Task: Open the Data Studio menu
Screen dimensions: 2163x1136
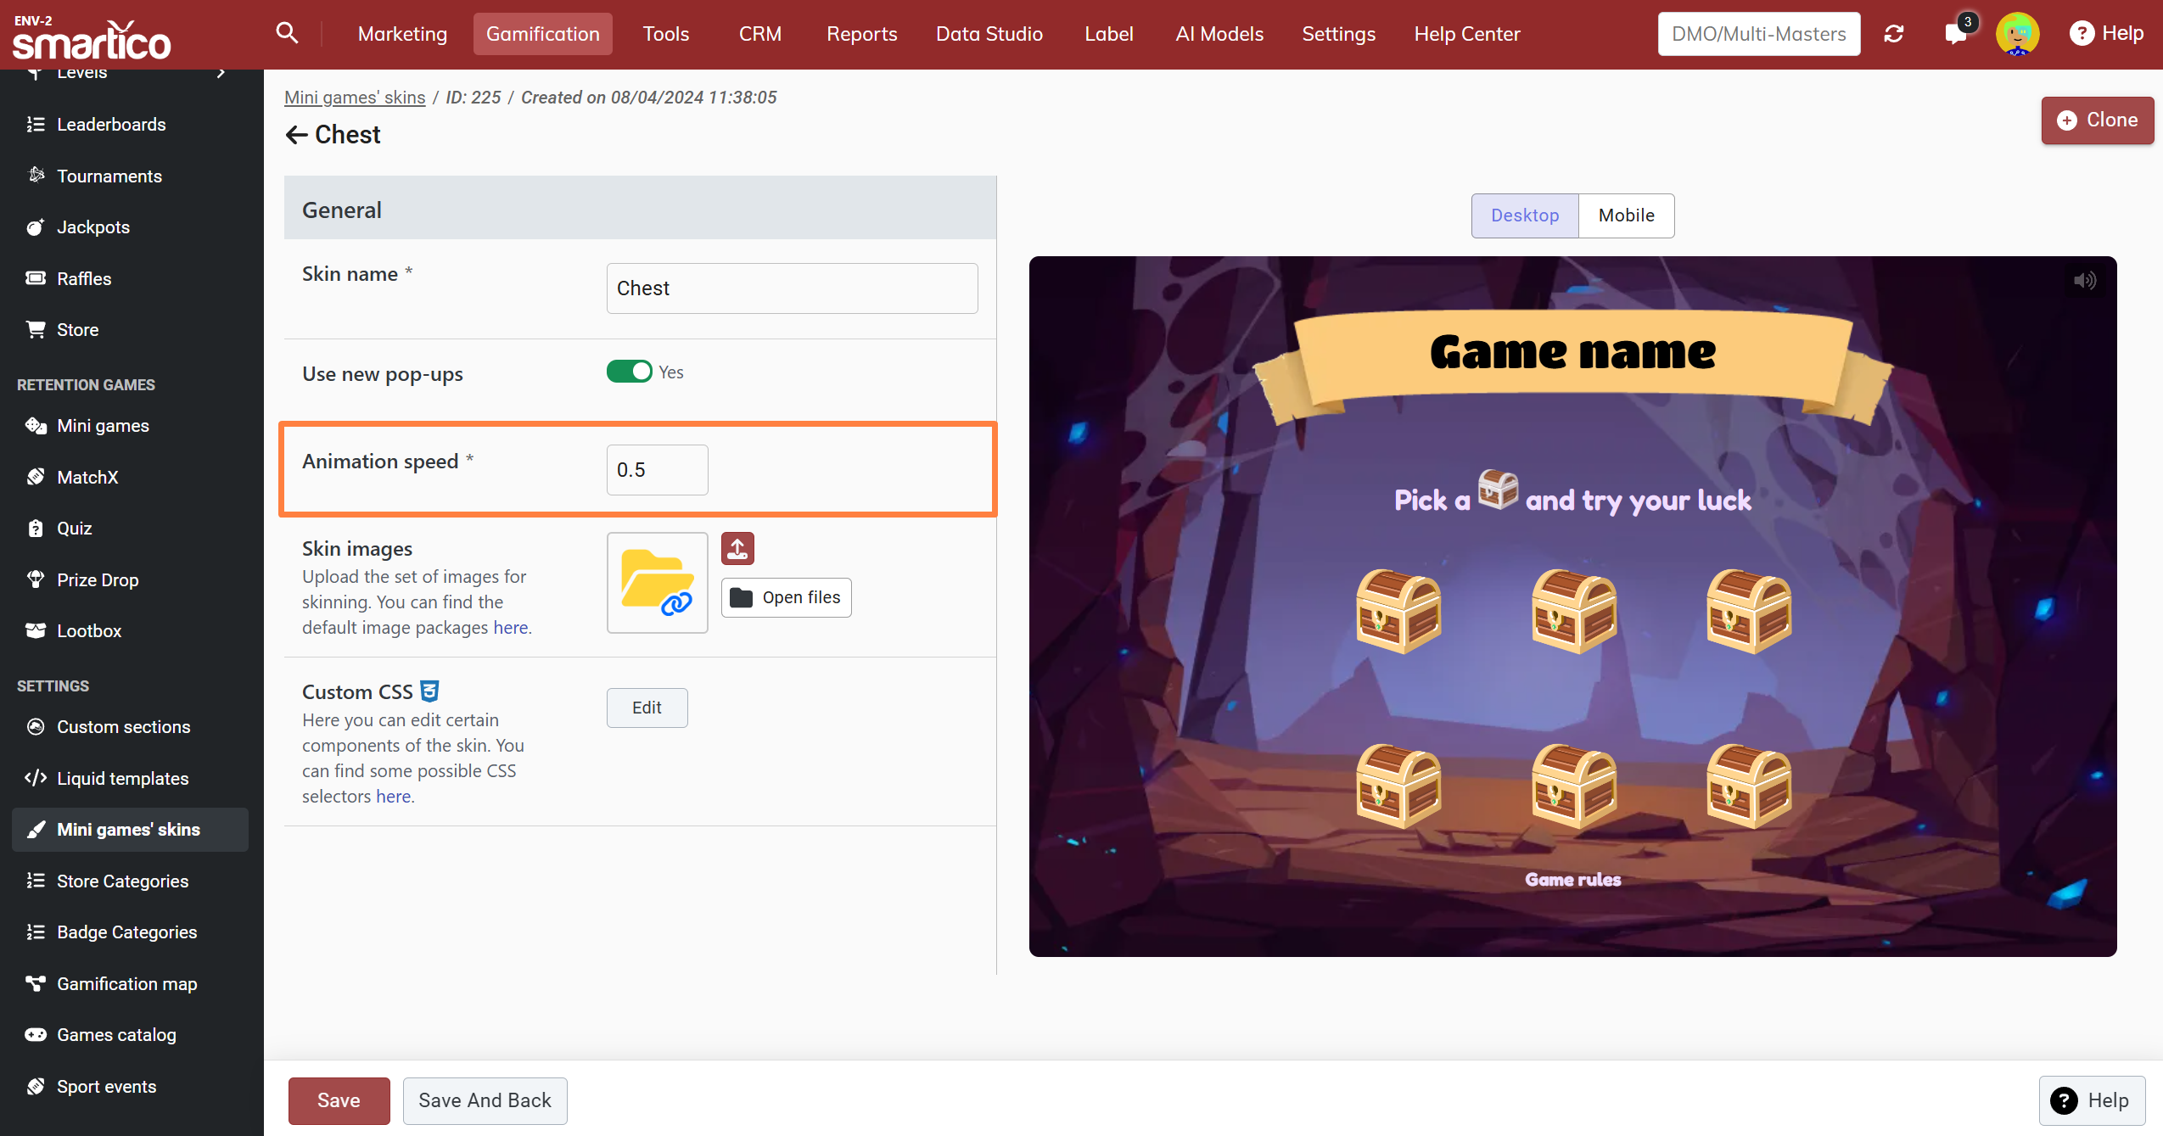Action: coord(989,34)
